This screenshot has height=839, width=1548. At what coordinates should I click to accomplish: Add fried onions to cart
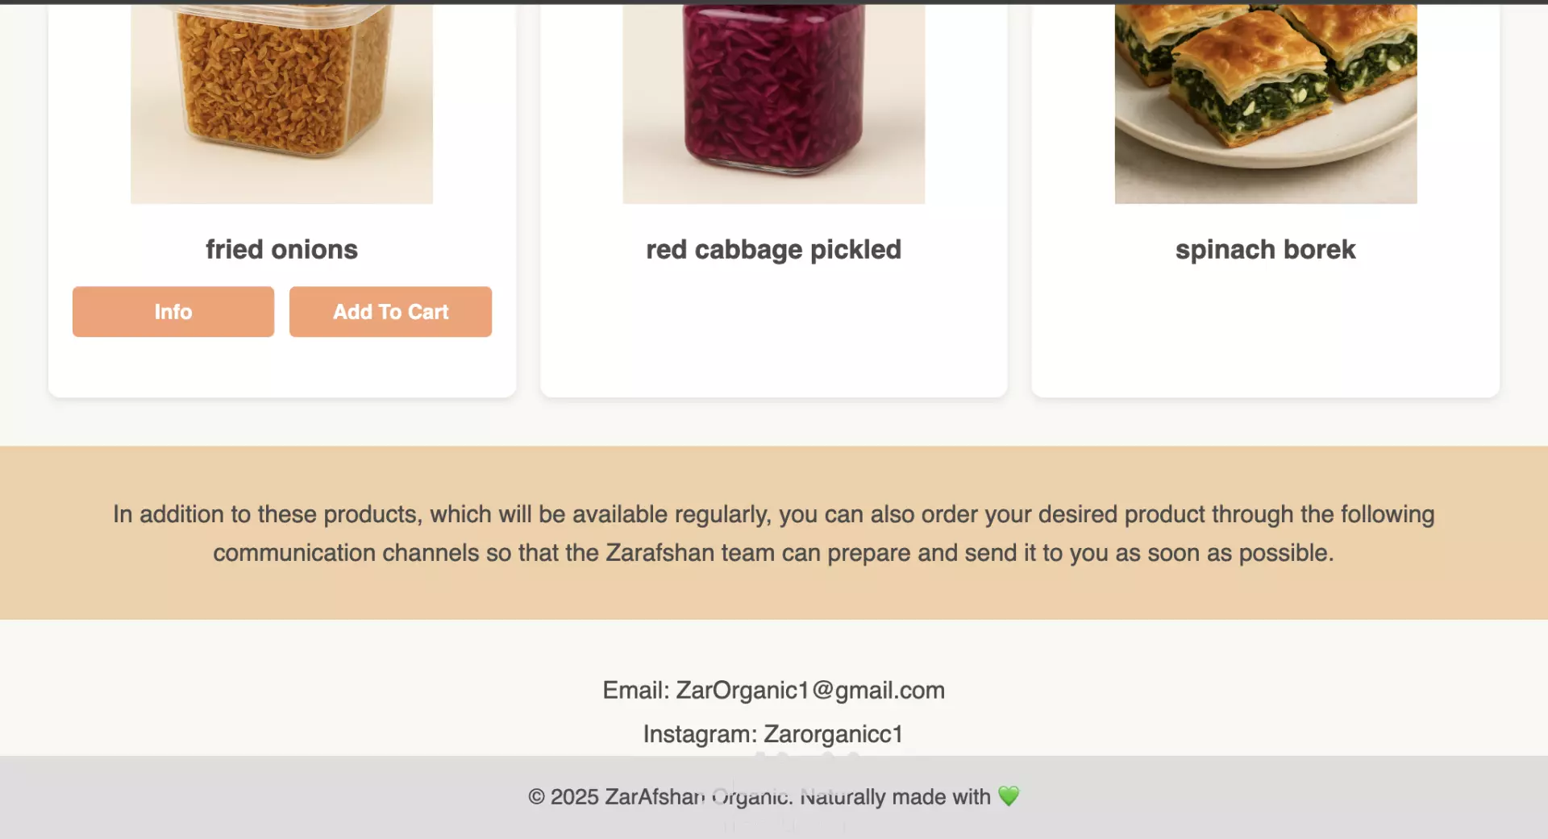coord(390,312)
